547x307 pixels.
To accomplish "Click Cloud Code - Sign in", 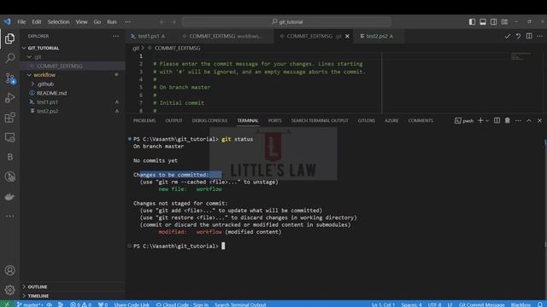I will point(182,304).
